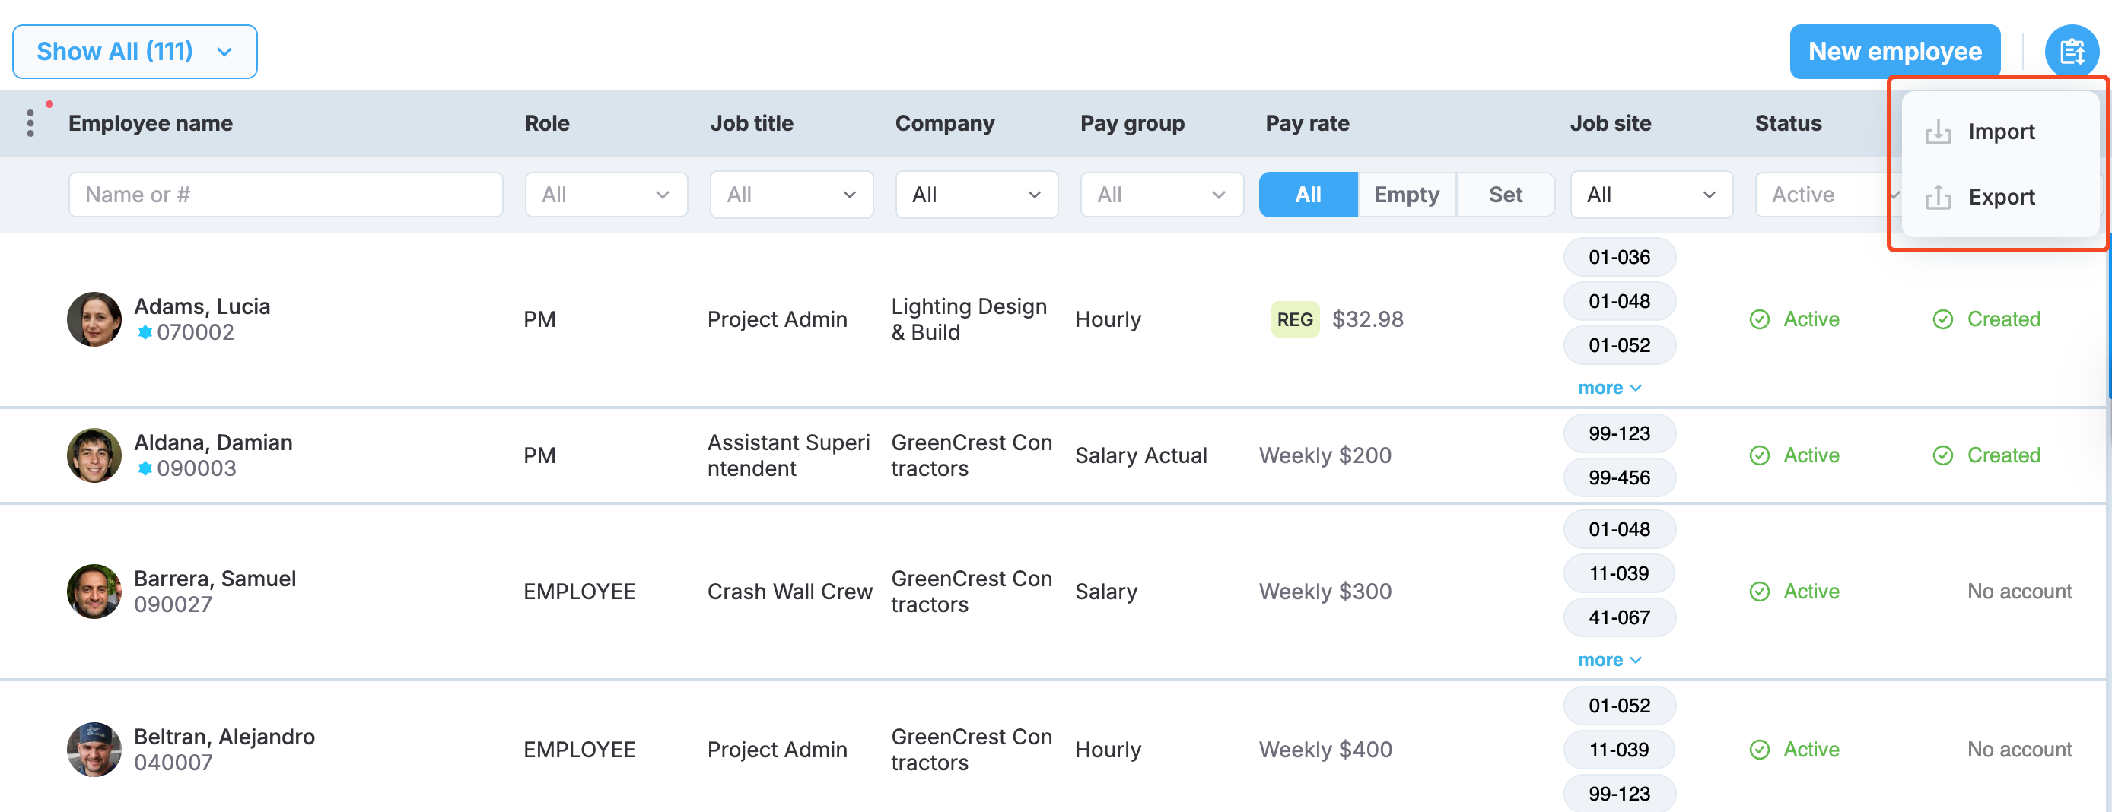Click job site tag 99-123 in Aldana's row
The width and height of the screenshot is (2112, 812).
coord(1619,433)
